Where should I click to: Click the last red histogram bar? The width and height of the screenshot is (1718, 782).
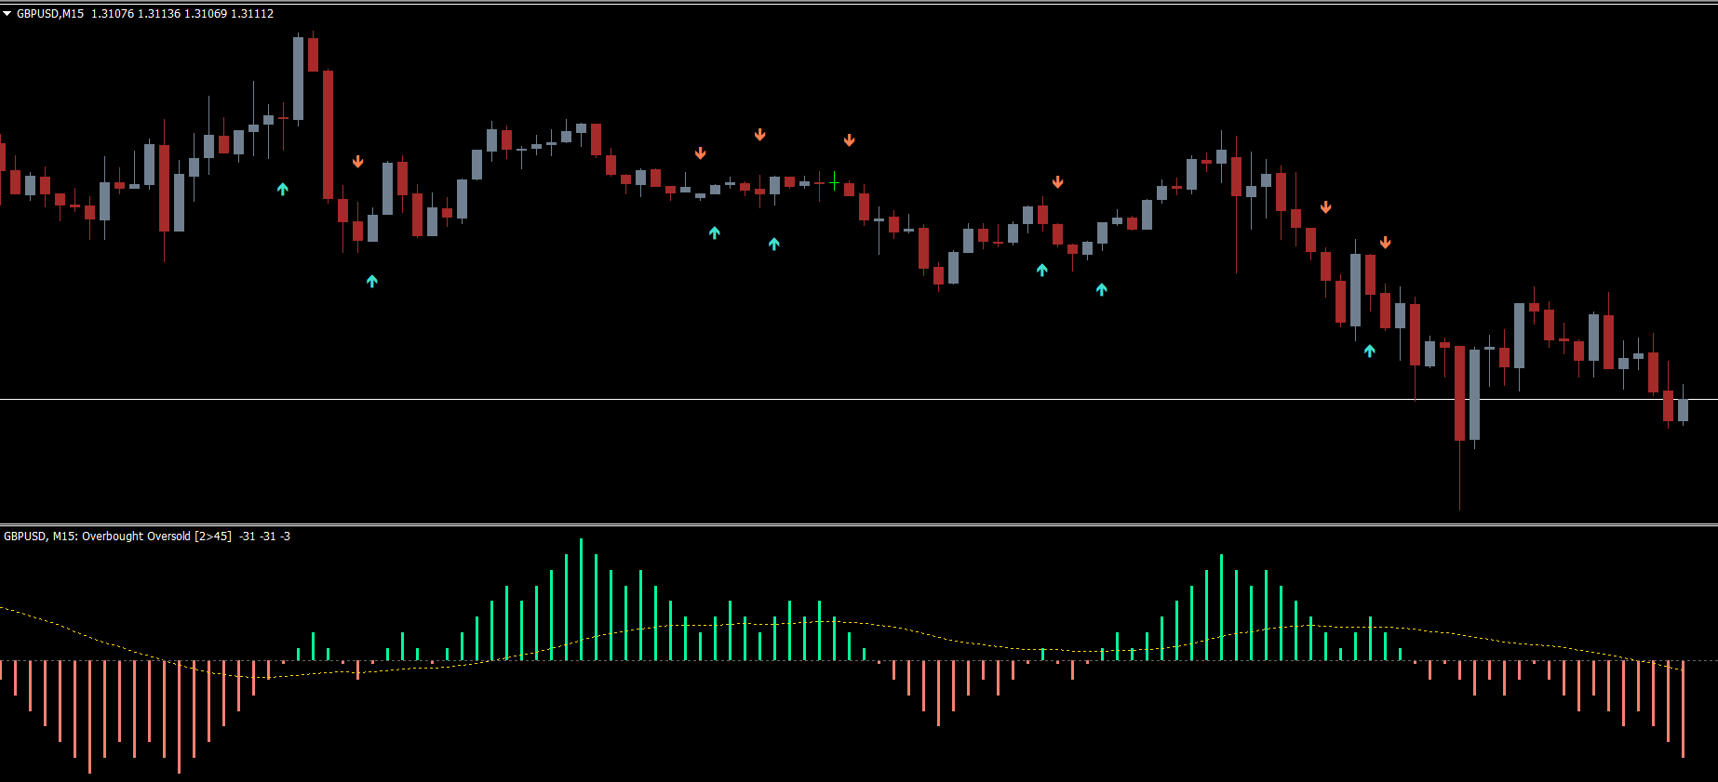[1683, 709]
